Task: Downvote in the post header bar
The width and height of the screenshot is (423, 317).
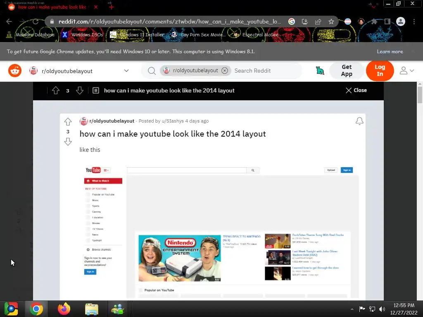Action: point(80,90)
